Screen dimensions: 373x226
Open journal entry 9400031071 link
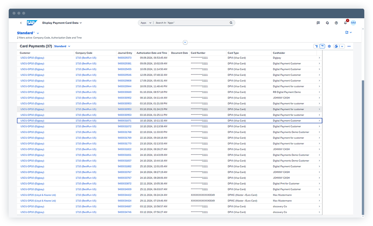(124, 121)
